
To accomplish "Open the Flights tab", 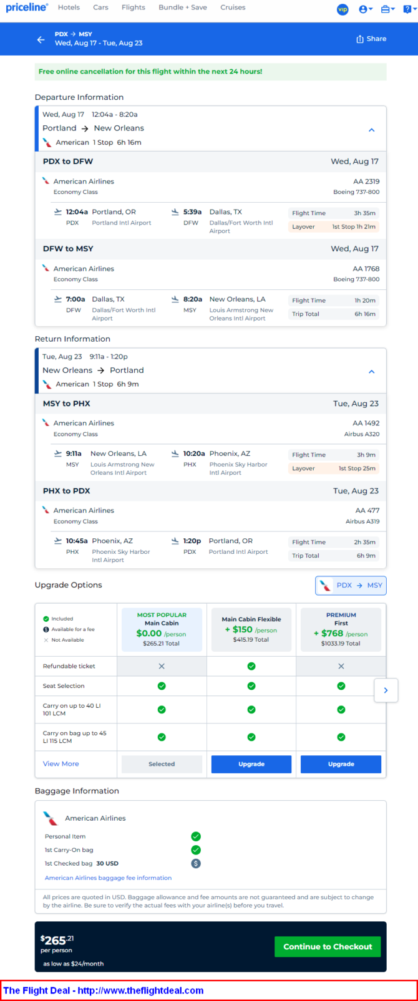I will point(134,7).
